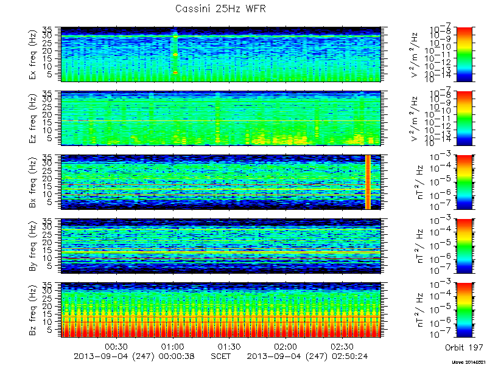Click the 02:00 time tick label

286,347
